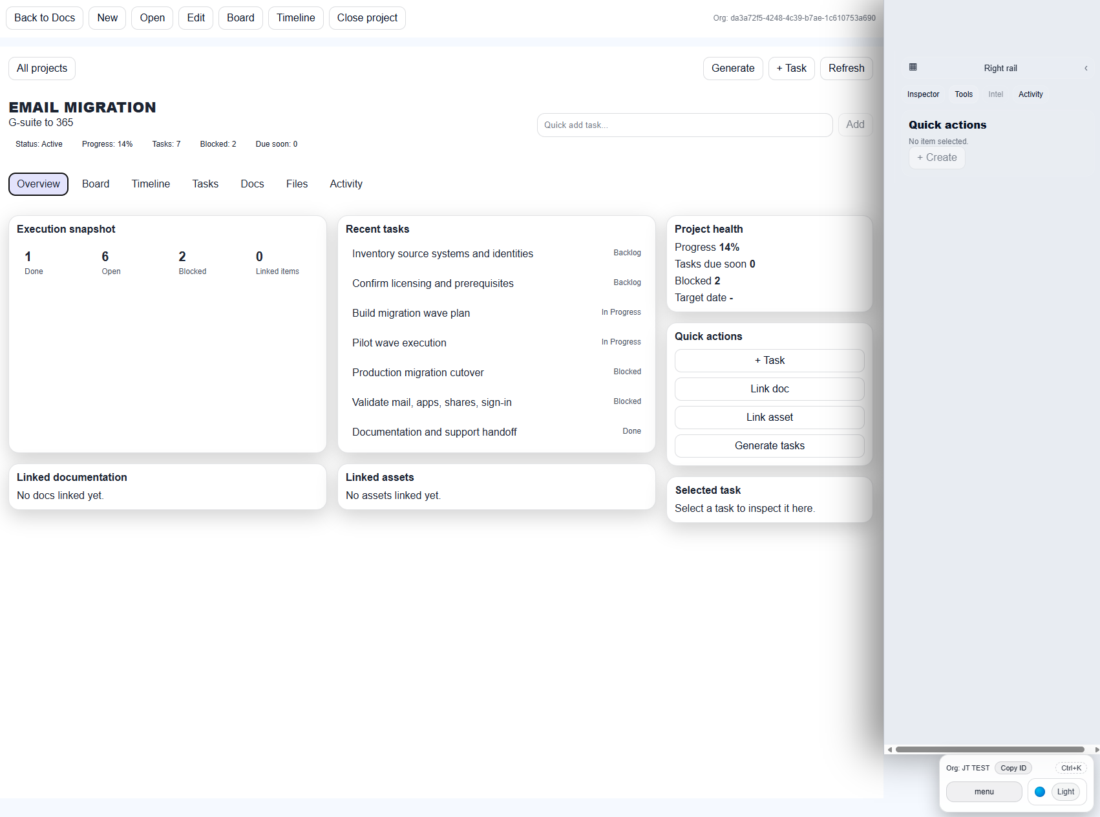The width and height of the screenshot is (1100, 817).
Task: Click Link doc under Quick actions
Action: 769,388
